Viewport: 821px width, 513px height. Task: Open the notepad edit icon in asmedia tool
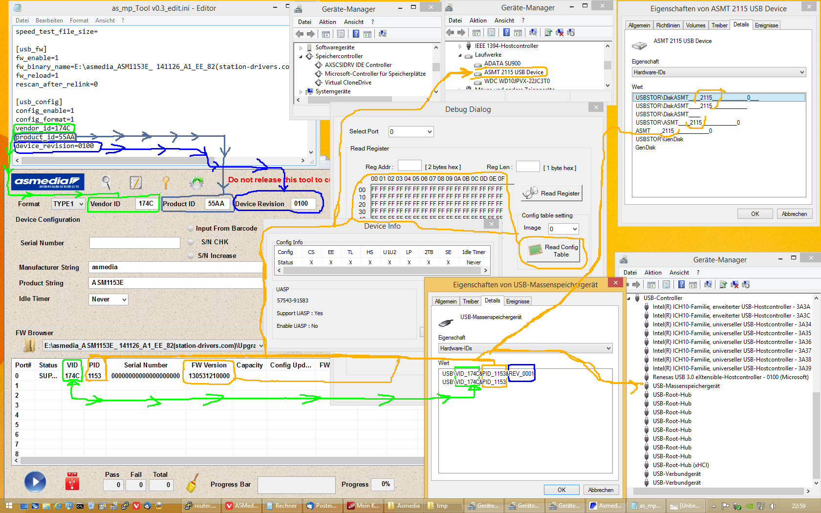135,183
